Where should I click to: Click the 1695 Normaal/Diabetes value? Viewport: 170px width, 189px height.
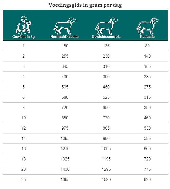click(65, 180)
